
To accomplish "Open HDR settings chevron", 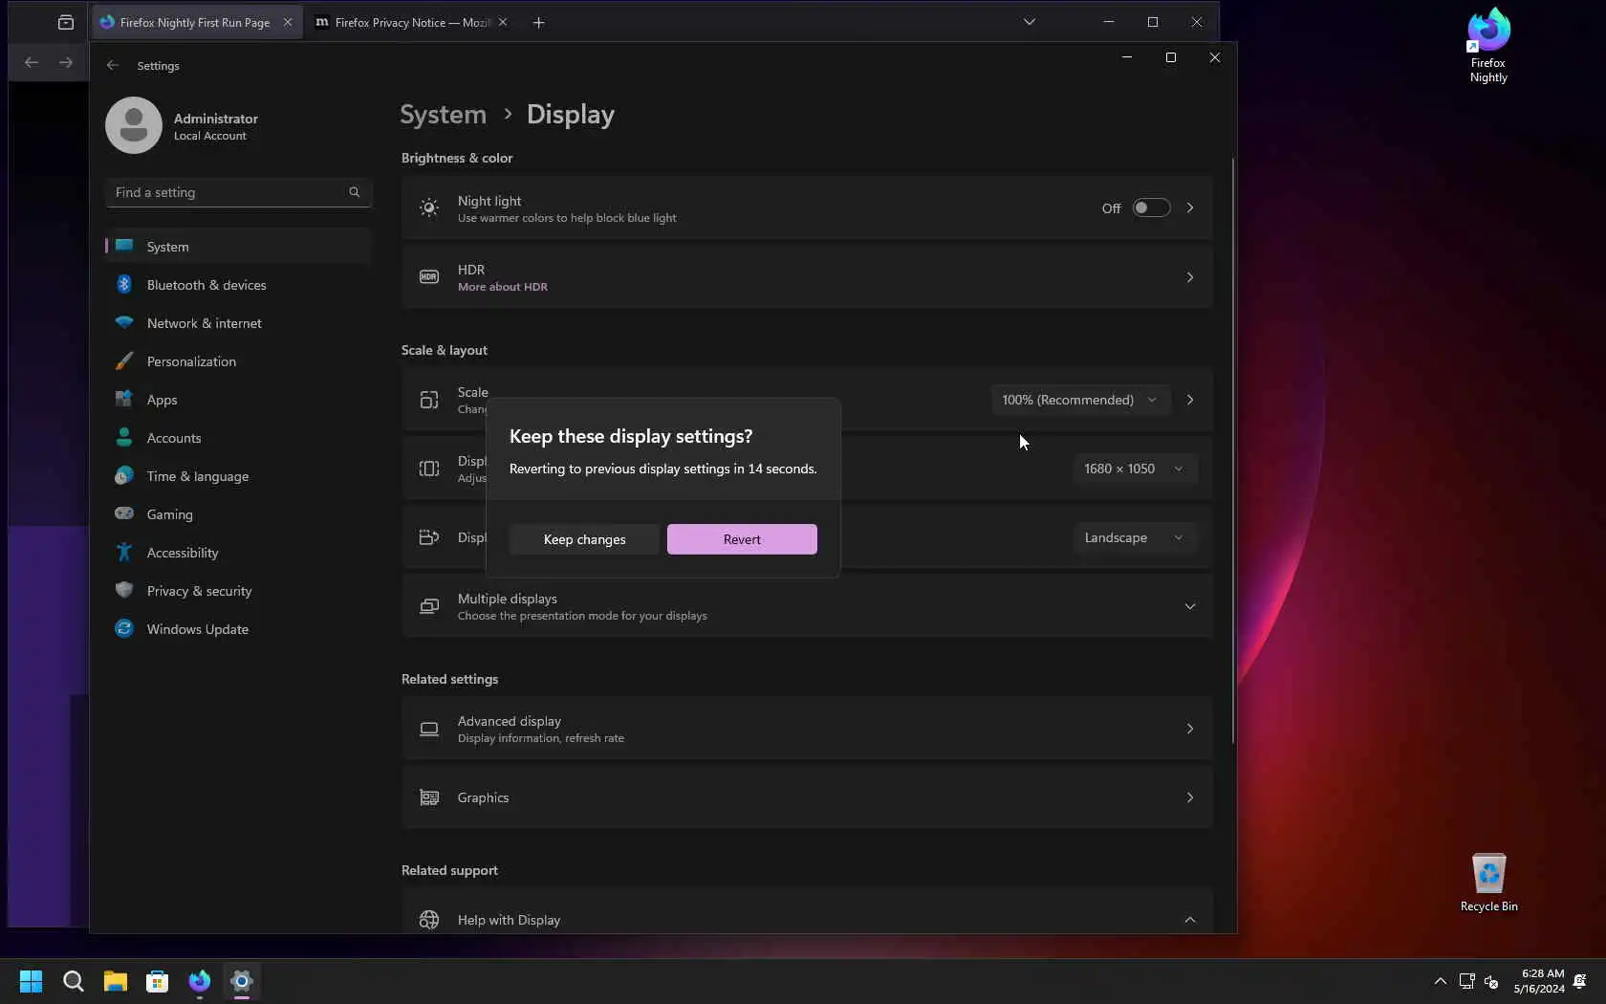I will [x=1190, y=277].
